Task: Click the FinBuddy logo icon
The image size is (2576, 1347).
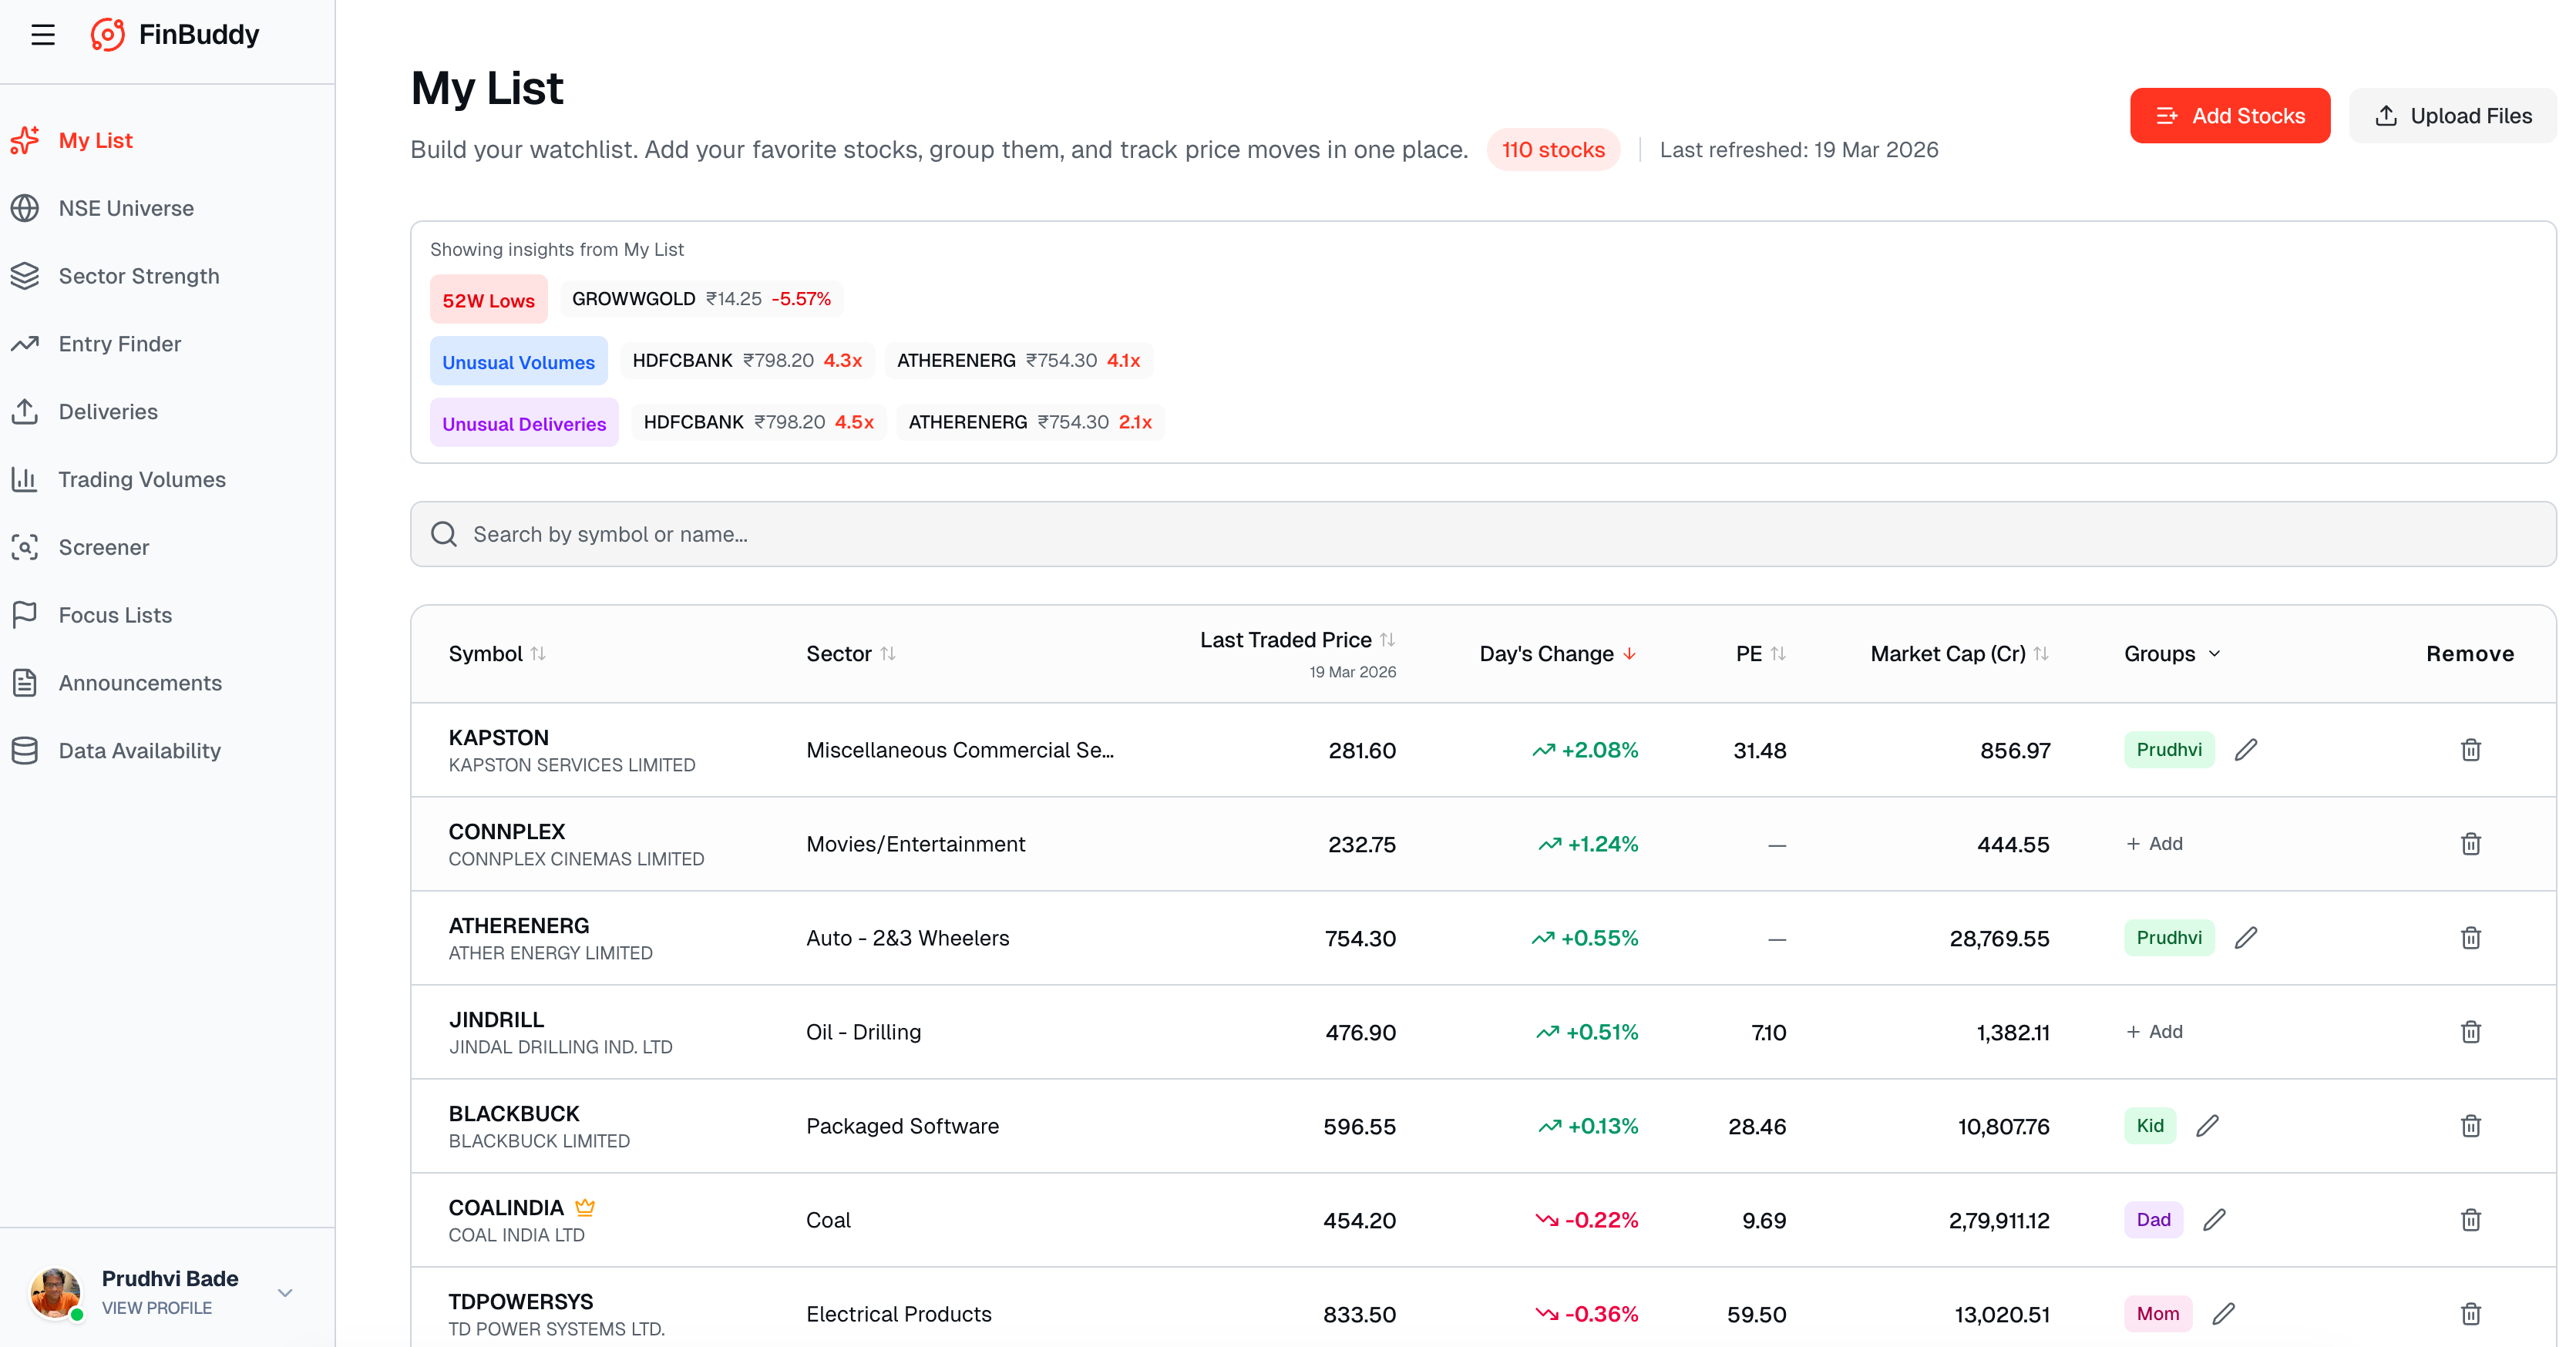Action: click(108, 35)
